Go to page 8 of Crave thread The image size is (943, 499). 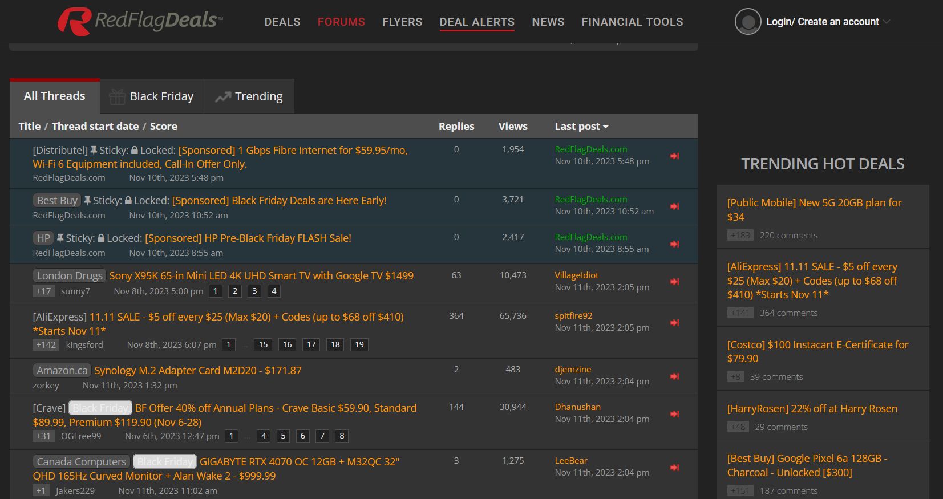click(342, 436)
